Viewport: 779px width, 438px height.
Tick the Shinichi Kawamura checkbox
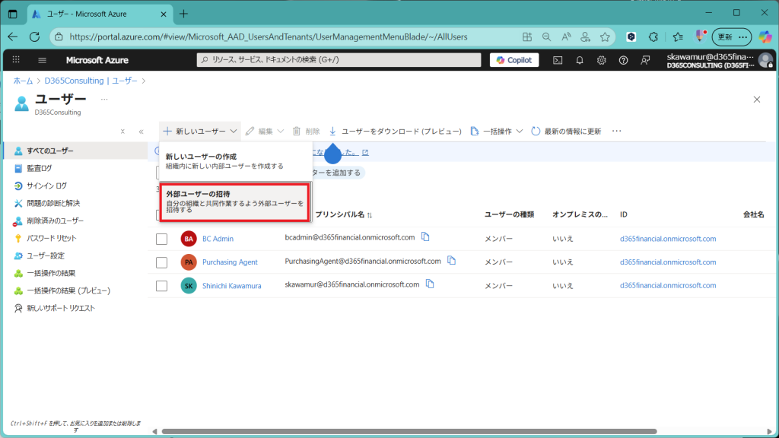click(x=161, y=286)
